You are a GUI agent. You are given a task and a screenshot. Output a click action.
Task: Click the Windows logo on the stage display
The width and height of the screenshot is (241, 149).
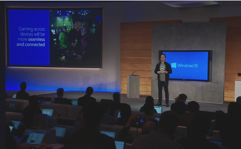[x=174, y=65]
